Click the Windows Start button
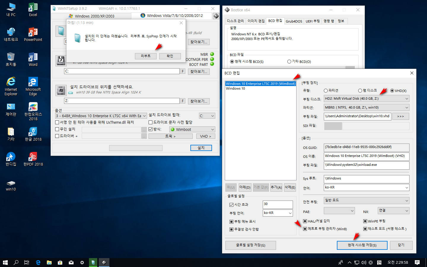This screenshot has width=427, height=267. pos(5,262)
